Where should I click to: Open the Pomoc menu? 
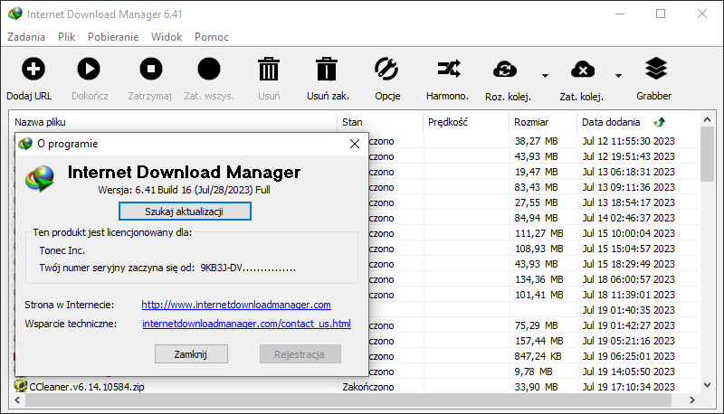212,37
